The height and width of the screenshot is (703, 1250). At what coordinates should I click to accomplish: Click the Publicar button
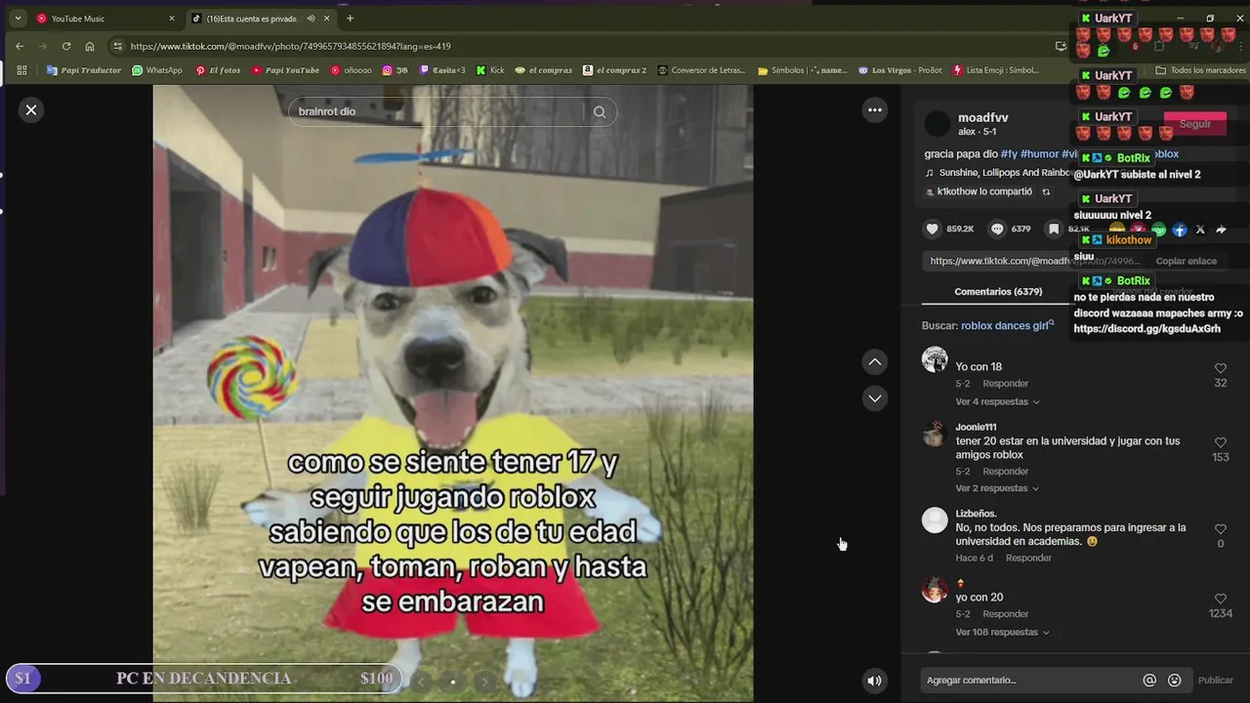click(1216, 681)
